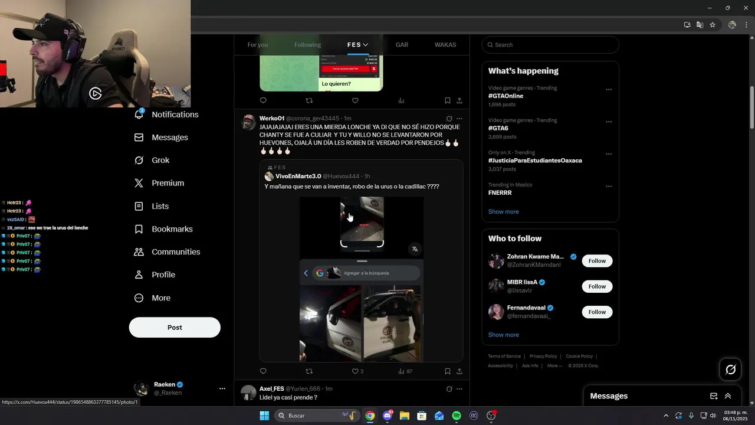Open Notifications bell icon in sidebar

pyautogui.click(x=139, y=114)
